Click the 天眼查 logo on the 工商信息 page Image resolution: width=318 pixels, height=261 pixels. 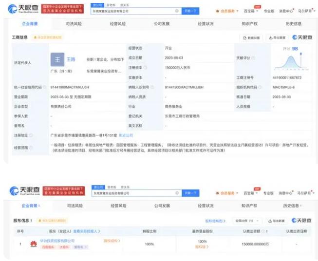pyautogui.click(x=23, y=9)
